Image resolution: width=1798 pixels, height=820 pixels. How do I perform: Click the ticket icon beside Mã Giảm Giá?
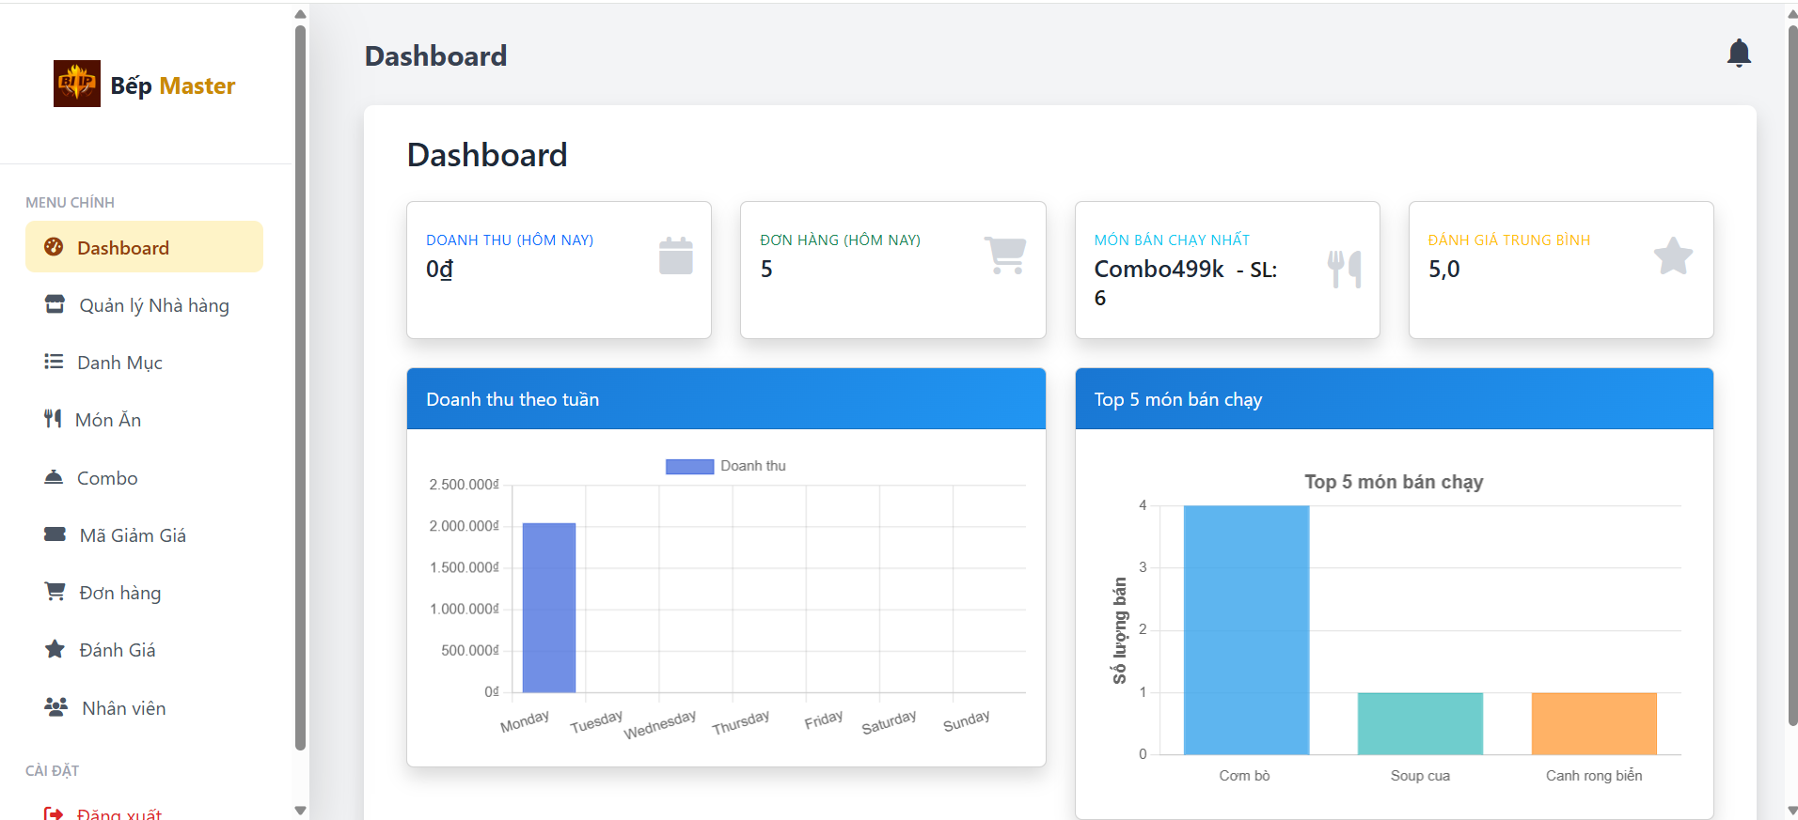point(55,534)
